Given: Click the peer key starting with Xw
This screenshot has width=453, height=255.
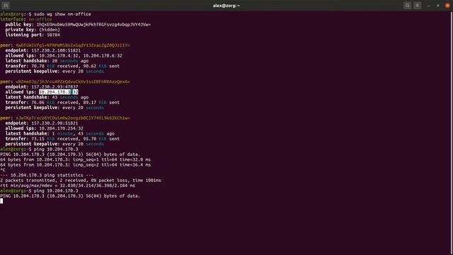Looking at the screenshot, I should 73,45.
